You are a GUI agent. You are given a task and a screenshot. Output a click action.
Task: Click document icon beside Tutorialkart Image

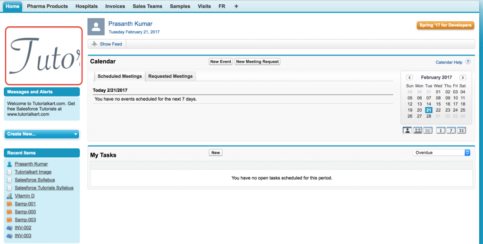click(x=9, y=172)
